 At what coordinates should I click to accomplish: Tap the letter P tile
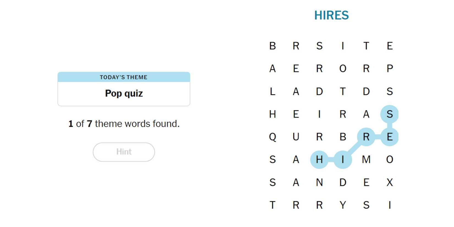tap(389, 69)
